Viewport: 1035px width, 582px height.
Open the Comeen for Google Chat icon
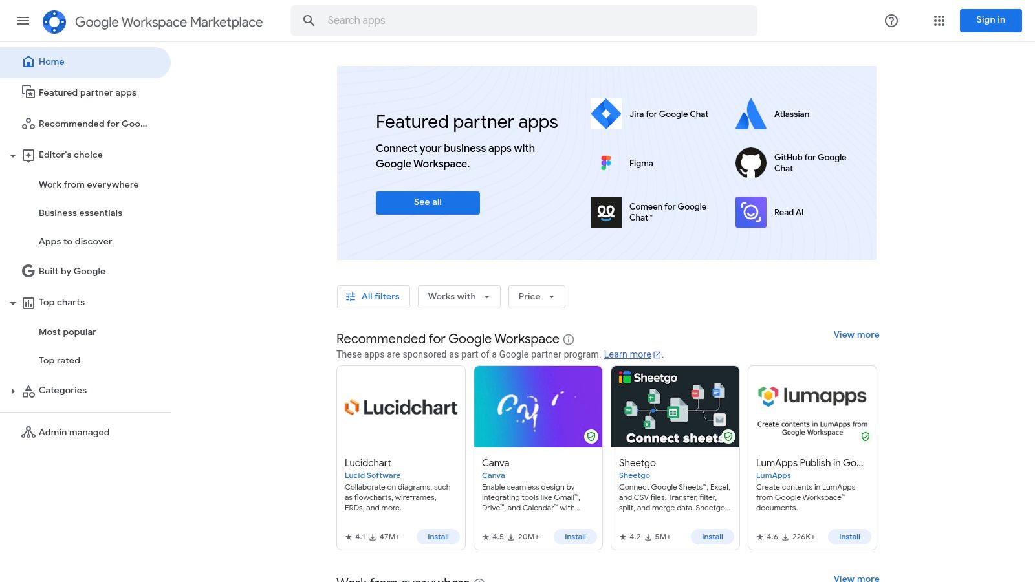click(x=606, y=211)
